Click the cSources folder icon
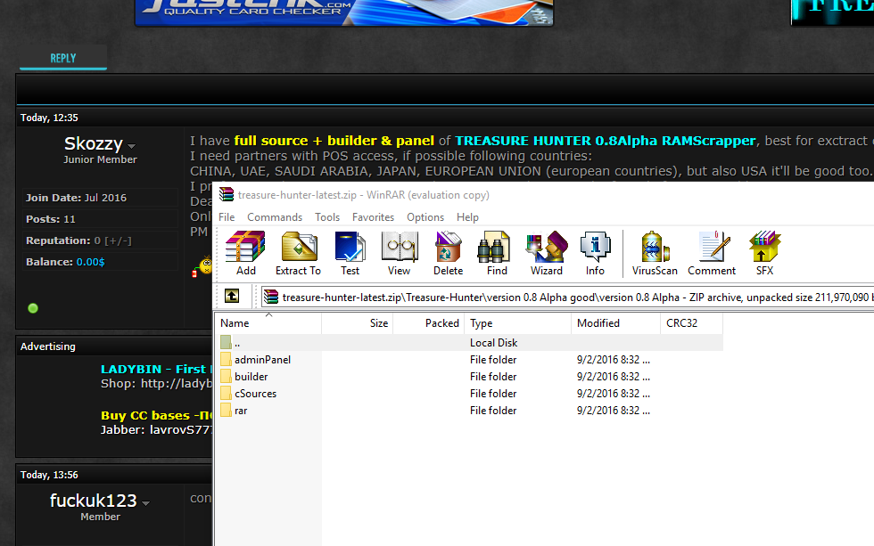874x546 pixels. (226, 393)
